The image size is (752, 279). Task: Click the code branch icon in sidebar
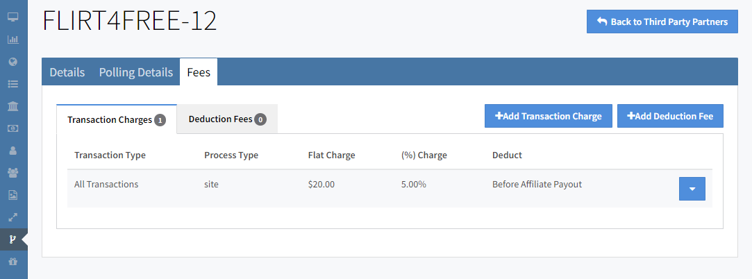12,239
